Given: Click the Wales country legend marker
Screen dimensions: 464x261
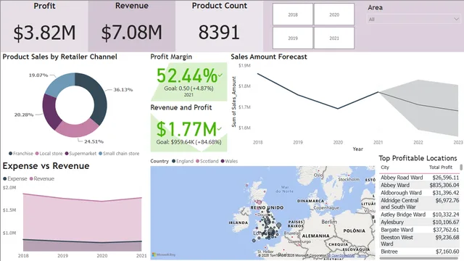Looking at the screenshot, I should coord(223,161).
